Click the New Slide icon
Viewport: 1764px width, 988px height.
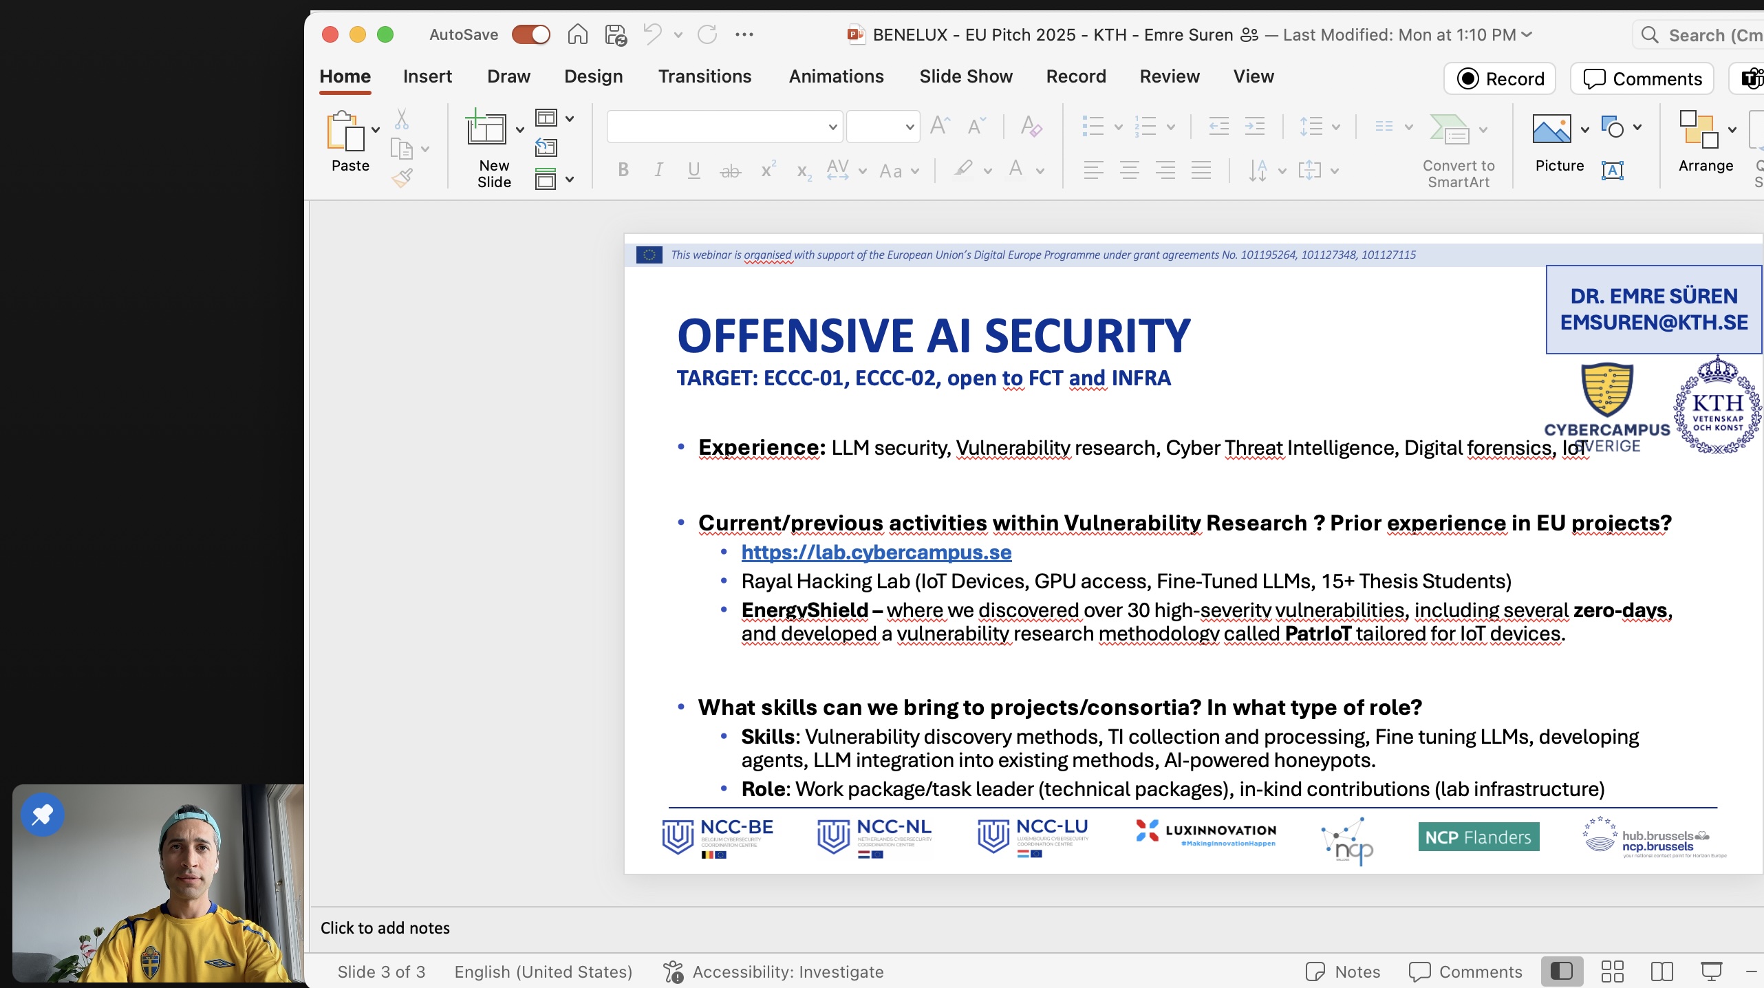[x=486, y=129]
